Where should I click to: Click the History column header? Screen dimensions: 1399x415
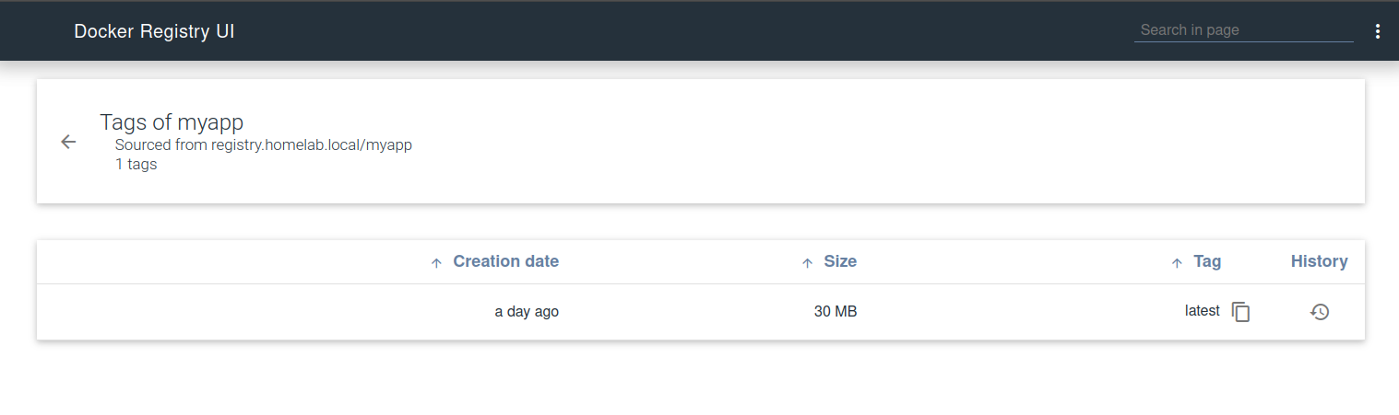pos(1319,261)
